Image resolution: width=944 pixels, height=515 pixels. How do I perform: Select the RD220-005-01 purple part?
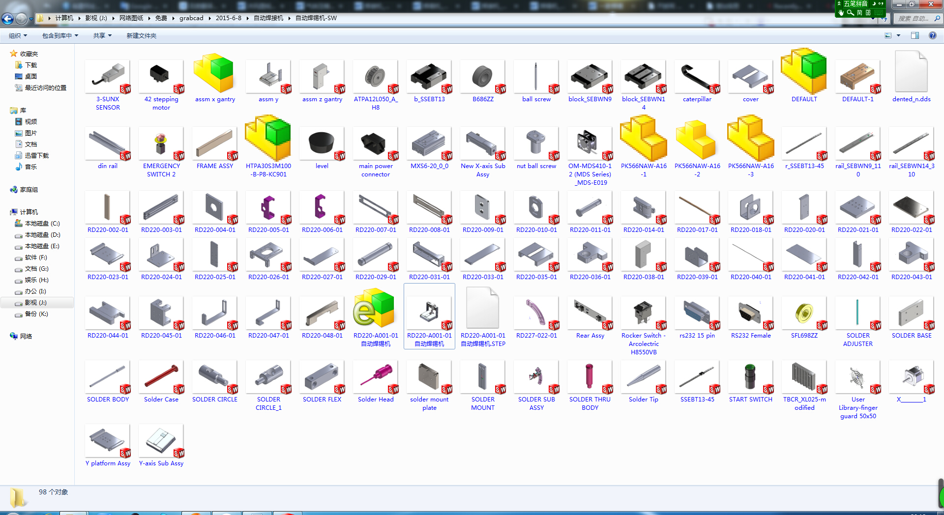click(x=268, y=212)
